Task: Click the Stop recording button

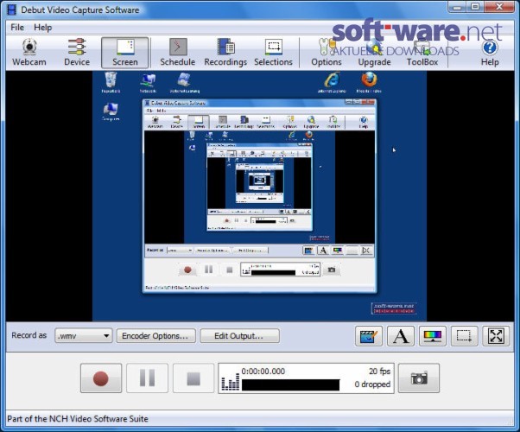Action: pyautogui.click(x=193, y=378)
